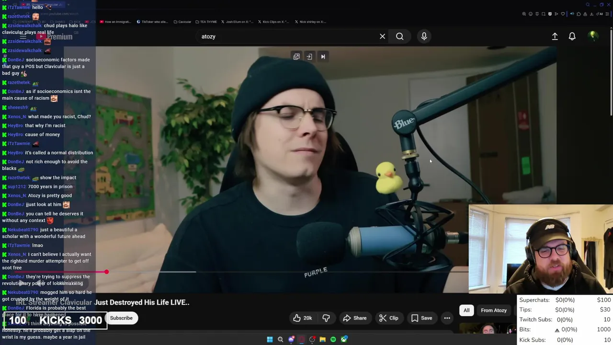Click the red scrubber on the video progress bar
613x345 pixels.
[x=106, y=272]
